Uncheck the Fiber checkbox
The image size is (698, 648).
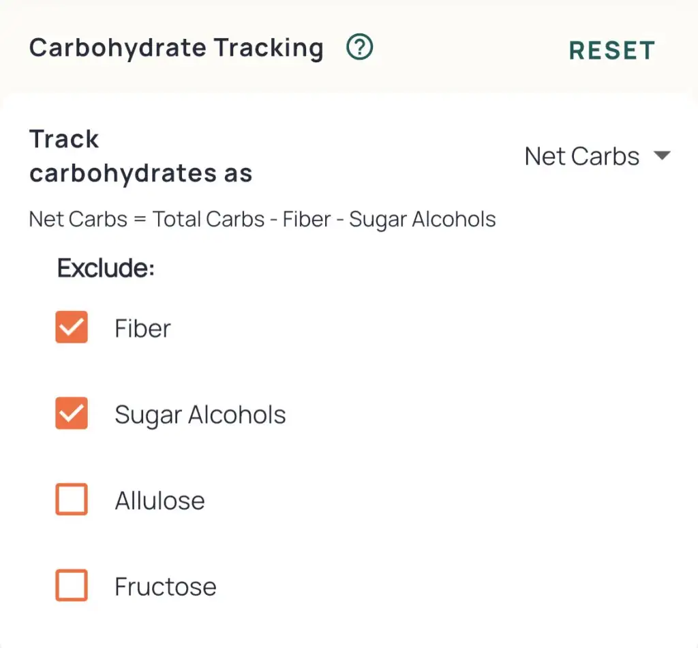click(x=71, y=327)
